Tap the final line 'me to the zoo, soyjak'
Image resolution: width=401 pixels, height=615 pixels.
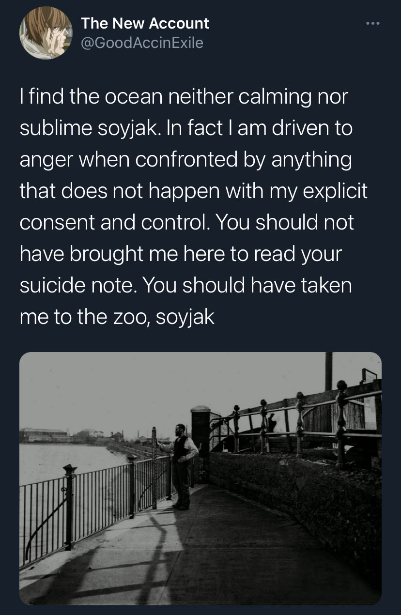click(x=117, y=317)
